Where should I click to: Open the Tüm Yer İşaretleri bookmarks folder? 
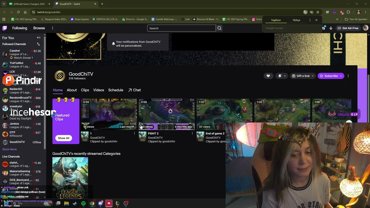pos(356,19)
